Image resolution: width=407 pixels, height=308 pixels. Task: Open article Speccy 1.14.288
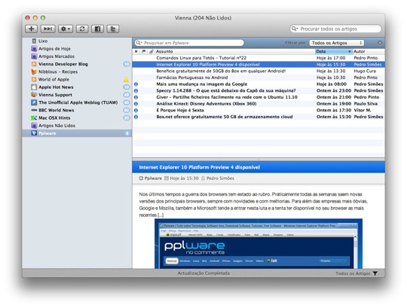[x=259, y=90]
